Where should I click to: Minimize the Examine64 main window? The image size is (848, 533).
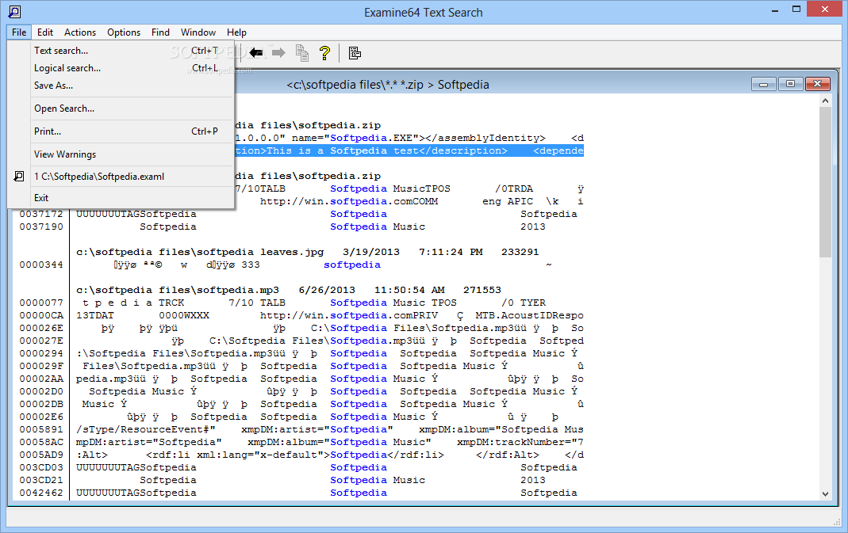pyautogui.click(x=775, y=10)
